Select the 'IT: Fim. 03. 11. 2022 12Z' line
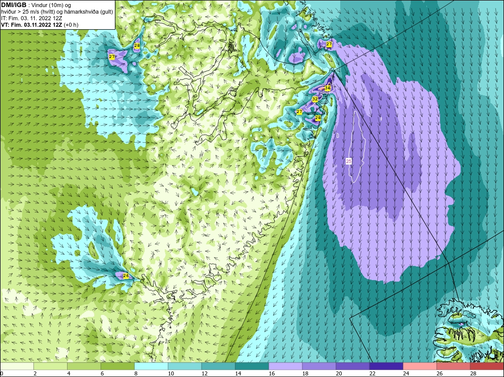Image resolution: width=504 pixels, height=377 pixels. pos(30,18)
